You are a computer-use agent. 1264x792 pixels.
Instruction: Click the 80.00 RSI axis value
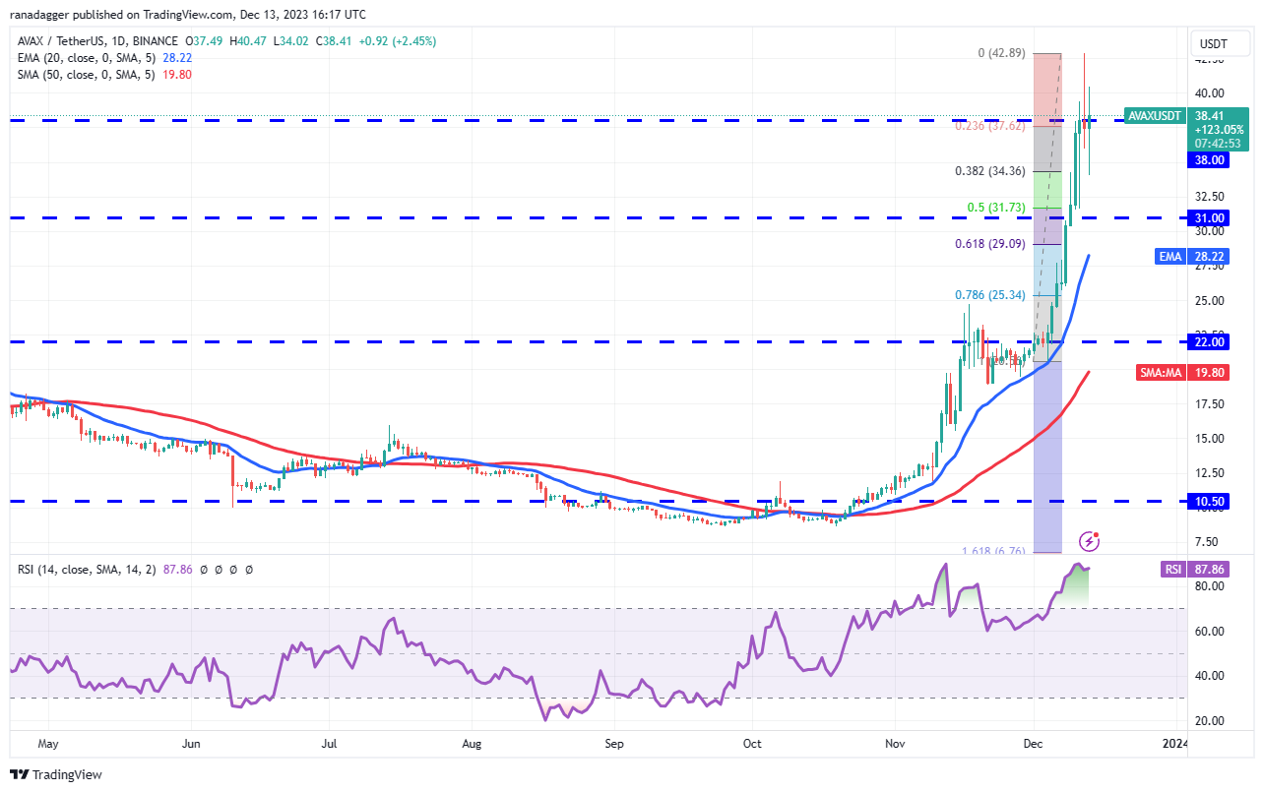point(1208,585)
